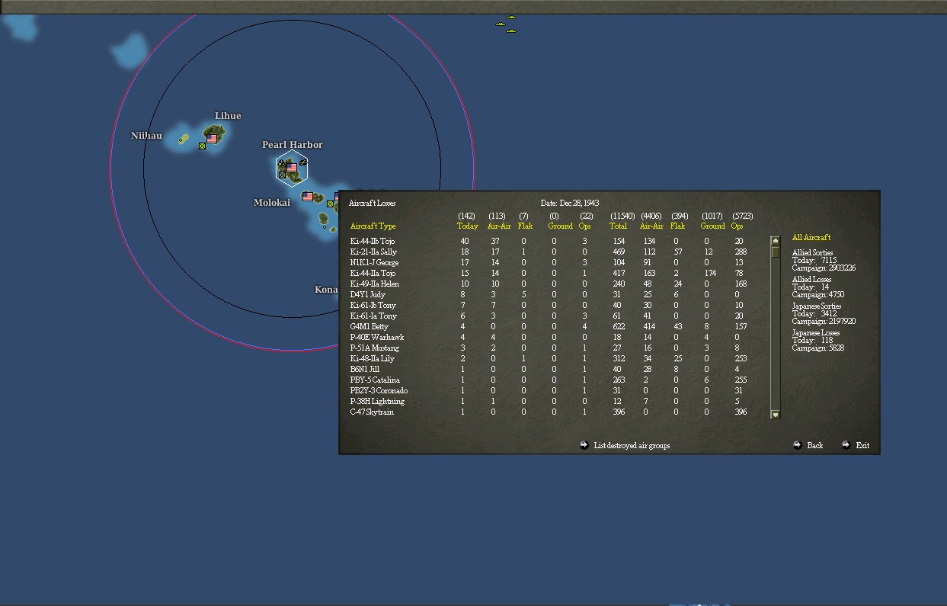Click the campaign Ground header right of Total

click(x=713, y=226)
